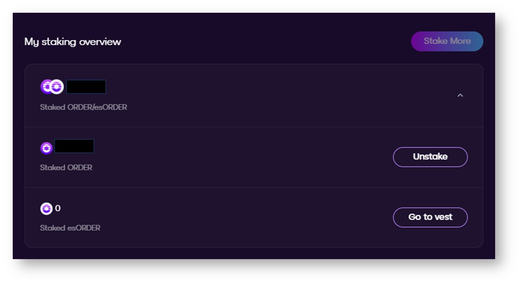Click the Stake More button
The image size is (521, 285).
[447, 41]
